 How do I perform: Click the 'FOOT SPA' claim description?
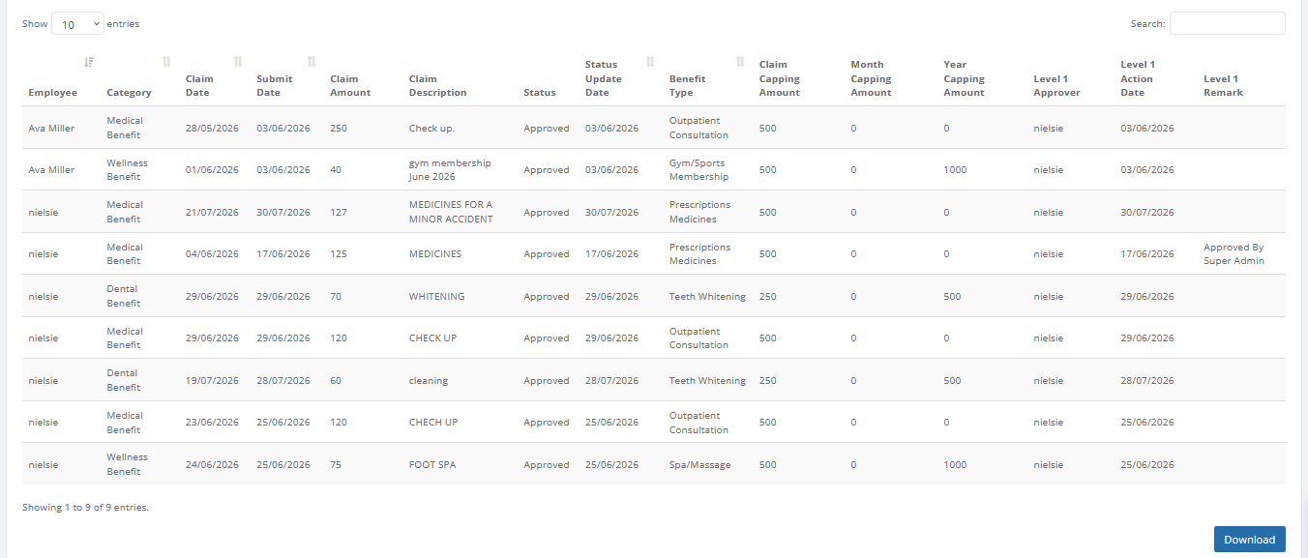432,465
